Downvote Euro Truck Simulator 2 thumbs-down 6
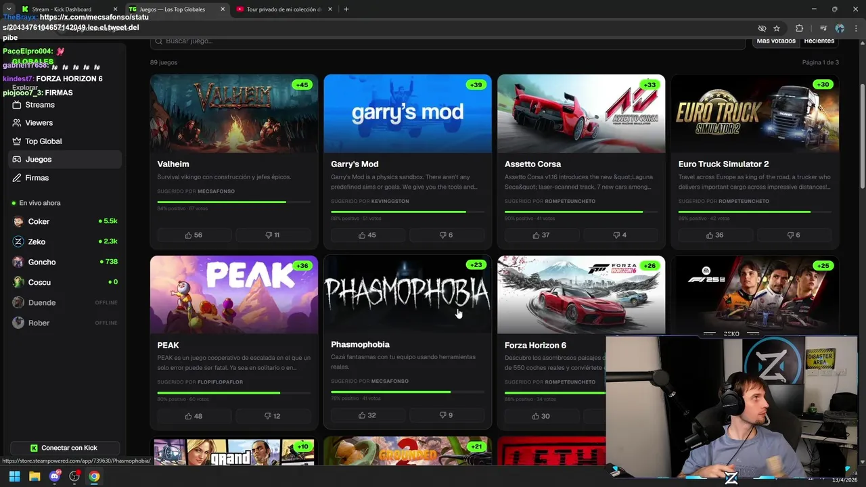 (795, 235)
